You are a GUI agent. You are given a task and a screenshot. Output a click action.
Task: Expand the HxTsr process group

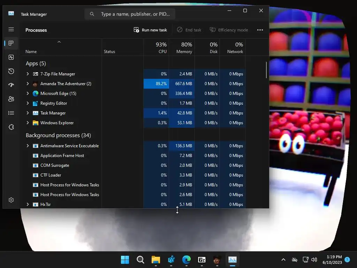click(x=28, y=204)
